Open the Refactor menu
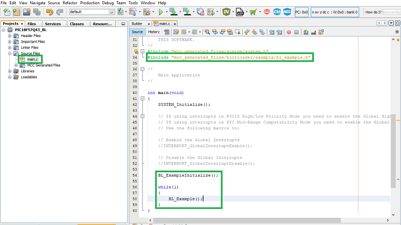Image resolution: width=401 pixels, height=225 pixels. pos(70,3)
